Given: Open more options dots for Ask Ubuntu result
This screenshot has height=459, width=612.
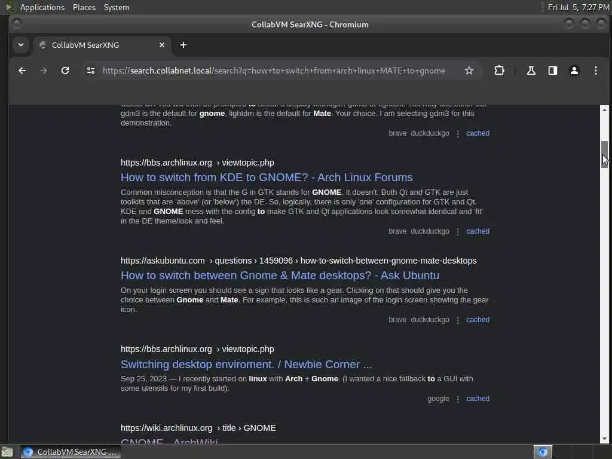Looking at the screenshot, I should (x=458, y=320).
